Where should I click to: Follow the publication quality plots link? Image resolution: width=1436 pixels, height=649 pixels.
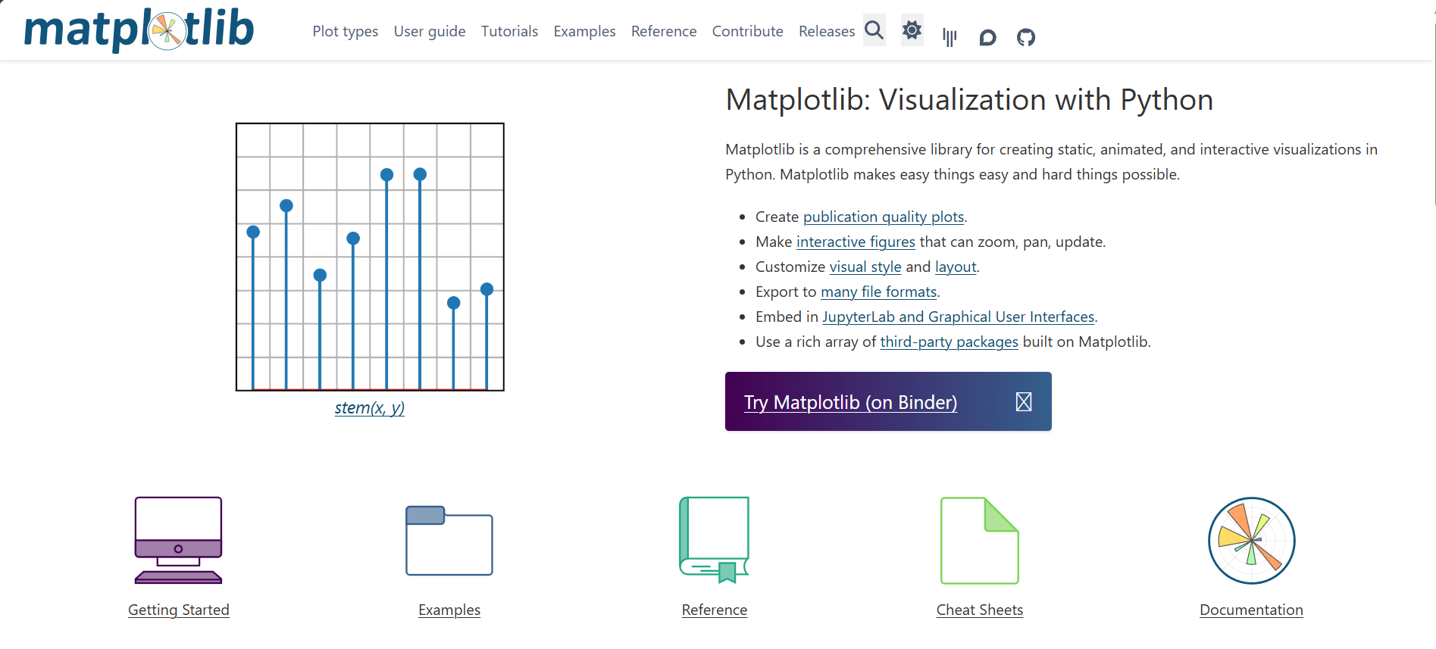pyautogui.click(x=884, y=217)
